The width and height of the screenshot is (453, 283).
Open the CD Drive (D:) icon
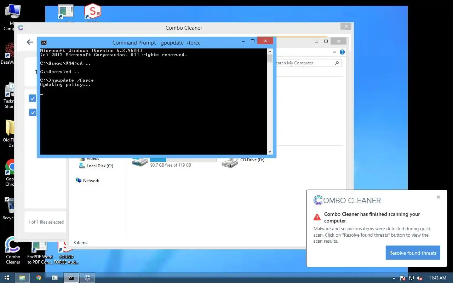[x=230, y=162]
